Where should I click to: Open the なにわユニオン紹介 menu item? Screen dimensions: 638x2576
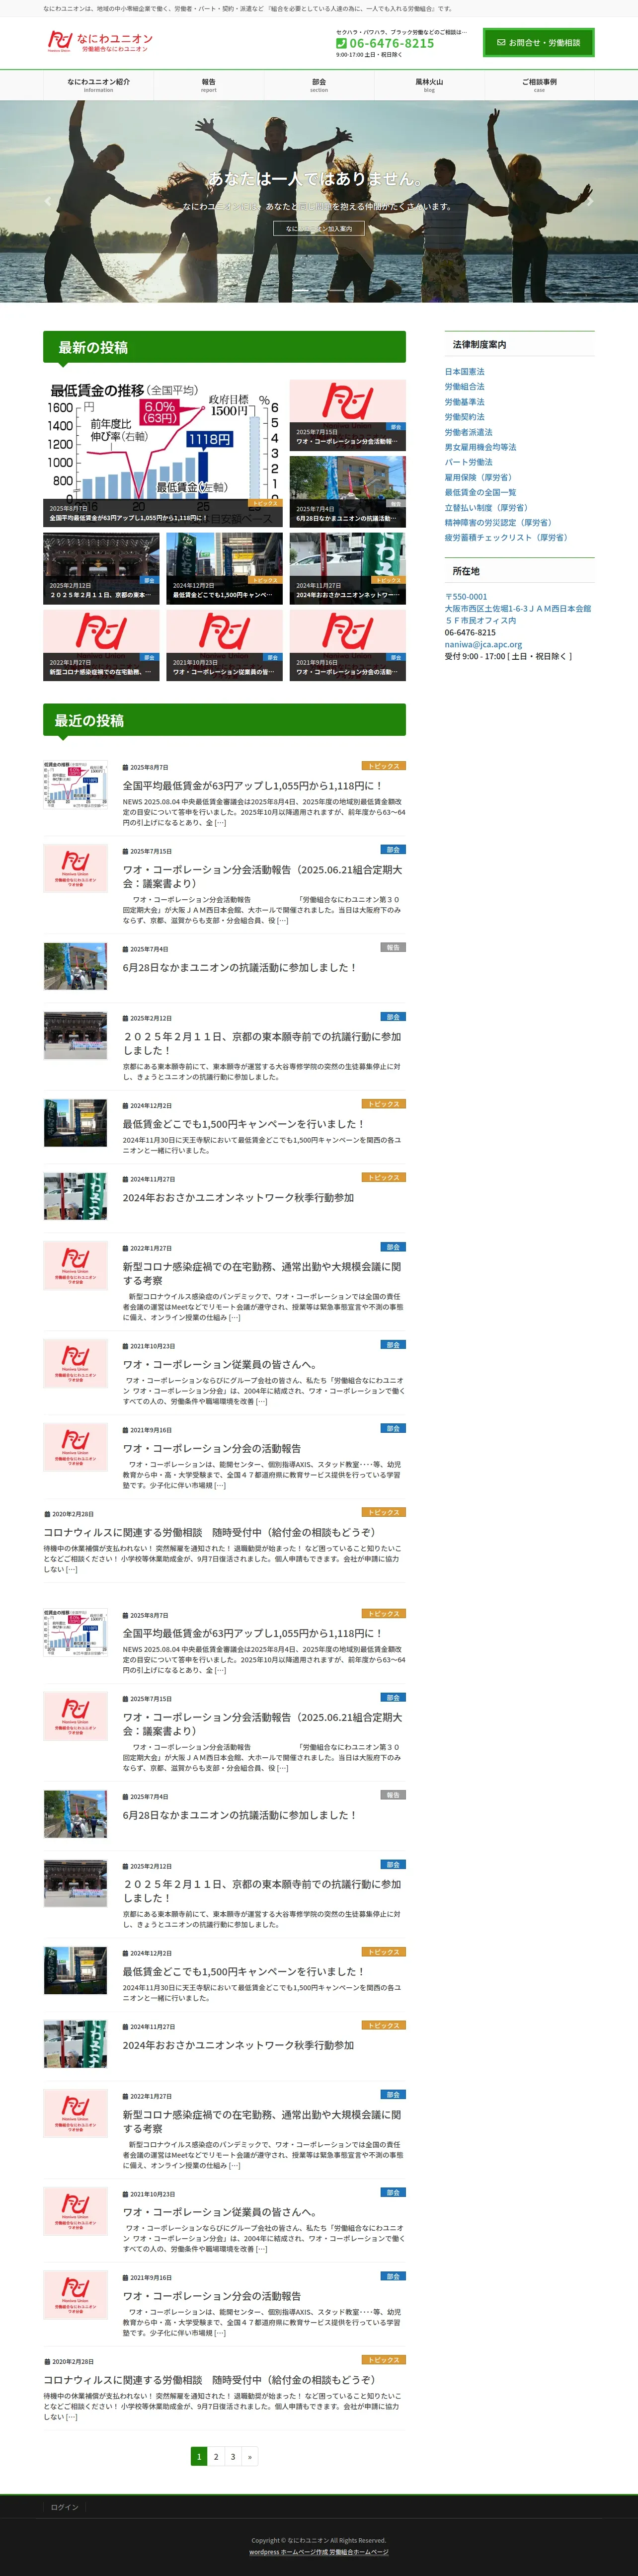point(98,85)
